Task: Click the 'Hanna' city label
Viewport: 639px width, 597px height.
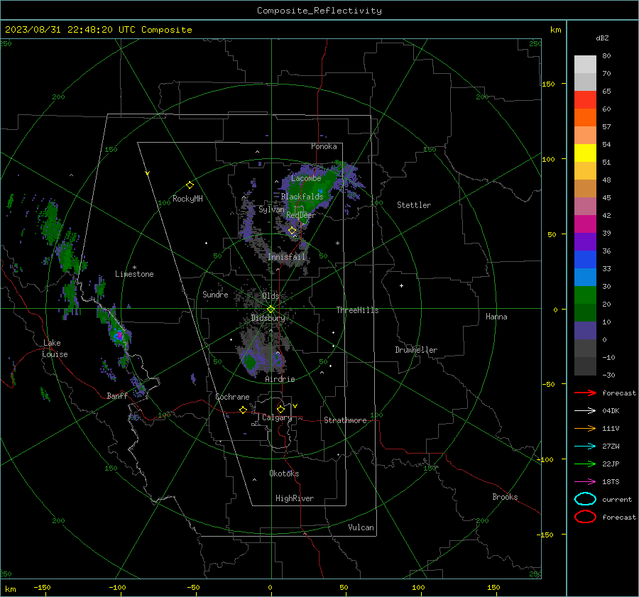Action: [x=496, y=317]
